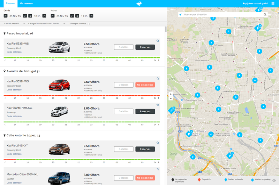Click the locate-me arrow in map search
The height and width of the screenshot is (185, 279).
click(x=180, y=15)
